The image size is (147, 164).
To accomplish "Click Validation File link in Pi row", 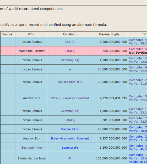I will [138, 162].
